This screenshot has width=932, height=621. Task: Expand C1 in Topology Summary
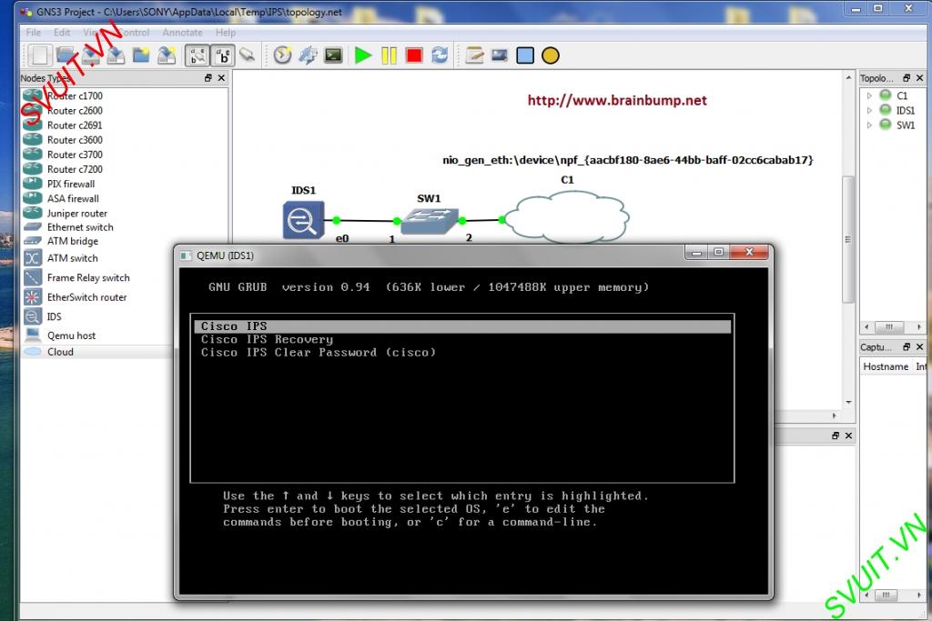869,95
